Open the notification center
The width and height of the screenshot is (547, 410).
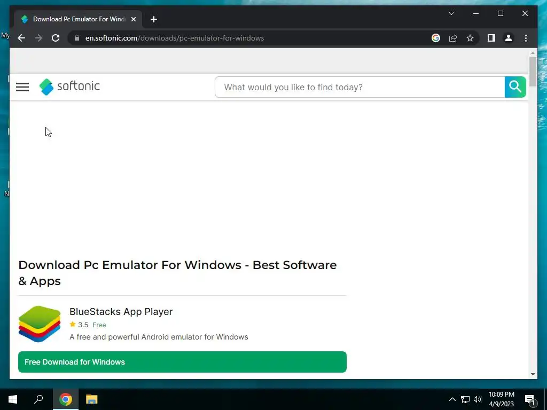tap(530, 399)
